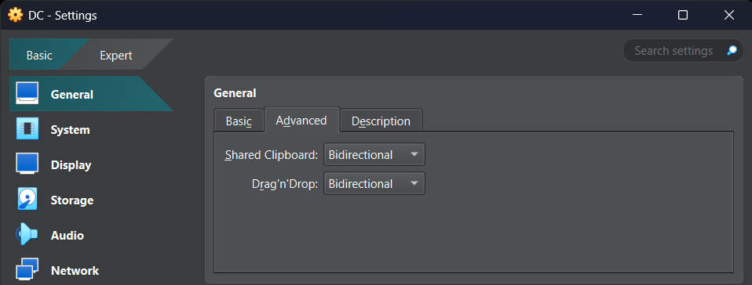Screen dimensions: 752x285
Task: Click the Shared Clipboard dropdown arrow
Action: pos(414,155)
